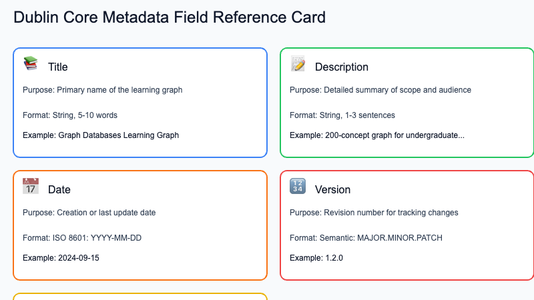Click the example Graph Databases Learning Graph

[x=101, y=135]
